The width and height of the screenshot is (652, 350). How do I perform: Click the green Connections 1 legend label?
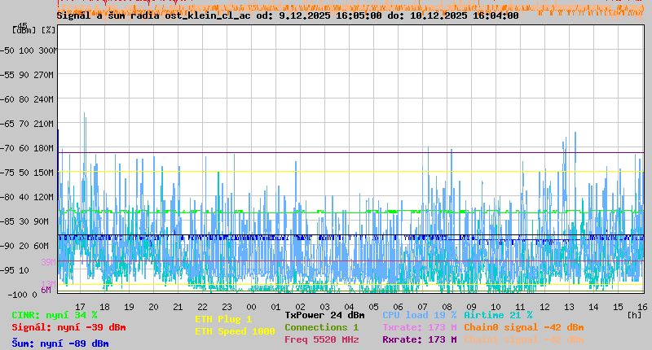[x=321, y=327]
